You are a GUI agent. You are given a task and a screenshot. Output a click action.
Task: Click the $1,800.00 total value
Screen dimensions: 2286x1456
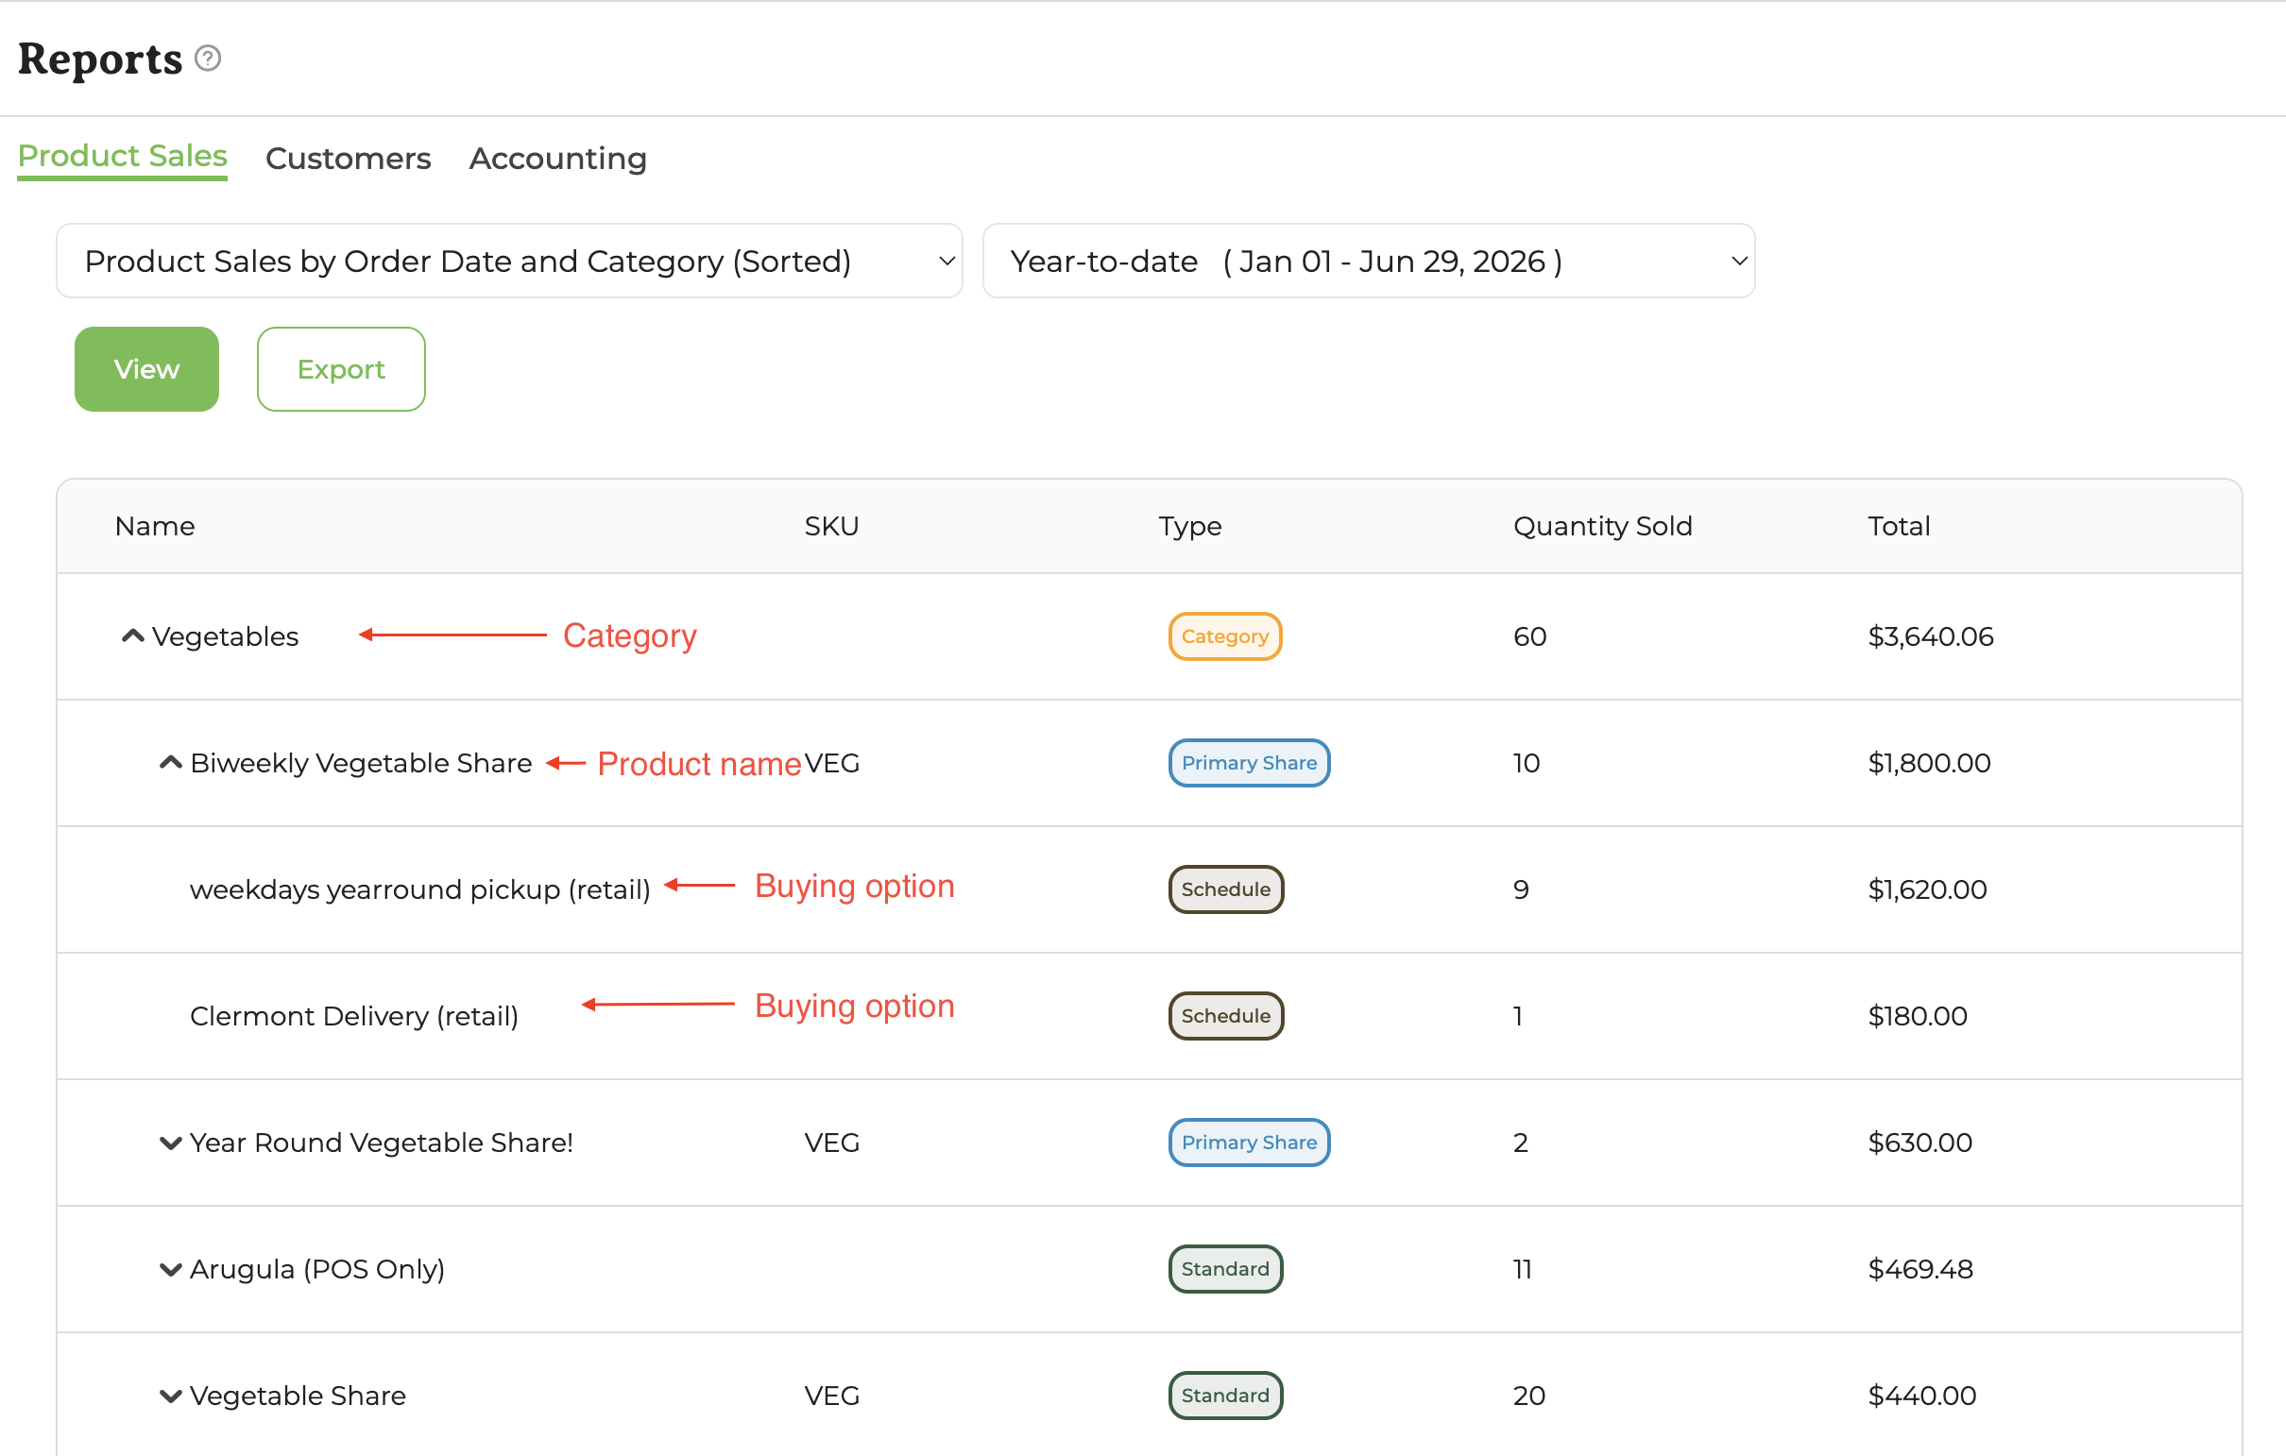[1929, 763]
